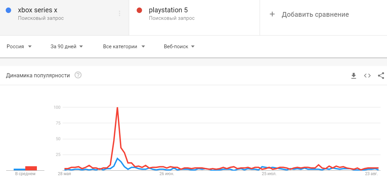
Task: Click the plus icon to add comparison
Action: [x=272, y=14]
